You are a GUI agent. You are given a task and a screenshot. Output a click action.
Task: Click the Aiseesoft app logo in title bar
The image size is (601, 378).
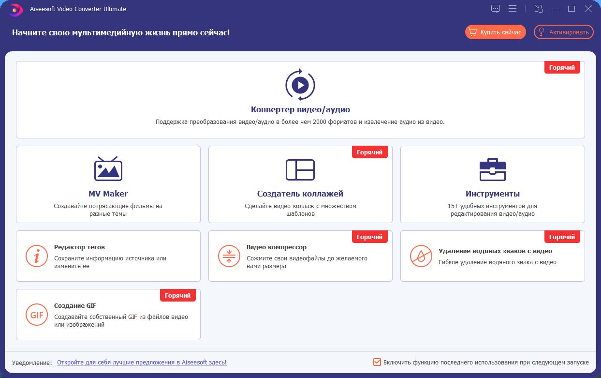15,9
